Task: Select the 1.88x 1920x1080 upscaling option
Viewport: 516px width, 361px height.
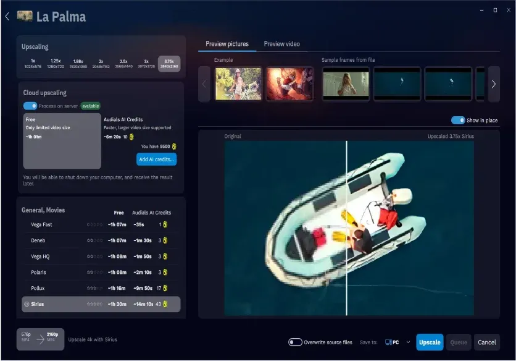Action: click(x=78, y=64)
